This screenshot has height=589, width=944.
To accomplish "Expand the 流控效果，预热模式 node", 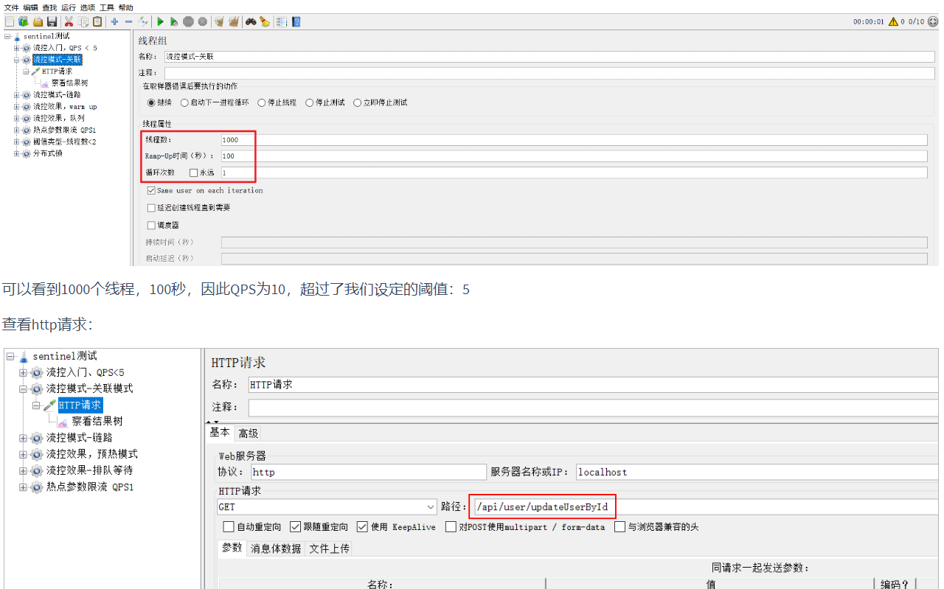I will [24, 454].
